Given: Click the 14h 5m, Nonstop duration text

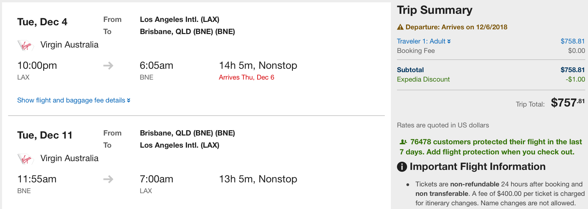Looking at the screenshot, I should [258, 65].
